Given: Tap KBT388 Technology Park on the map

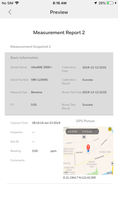Looking at the screenshot, I should coord(92,164).
